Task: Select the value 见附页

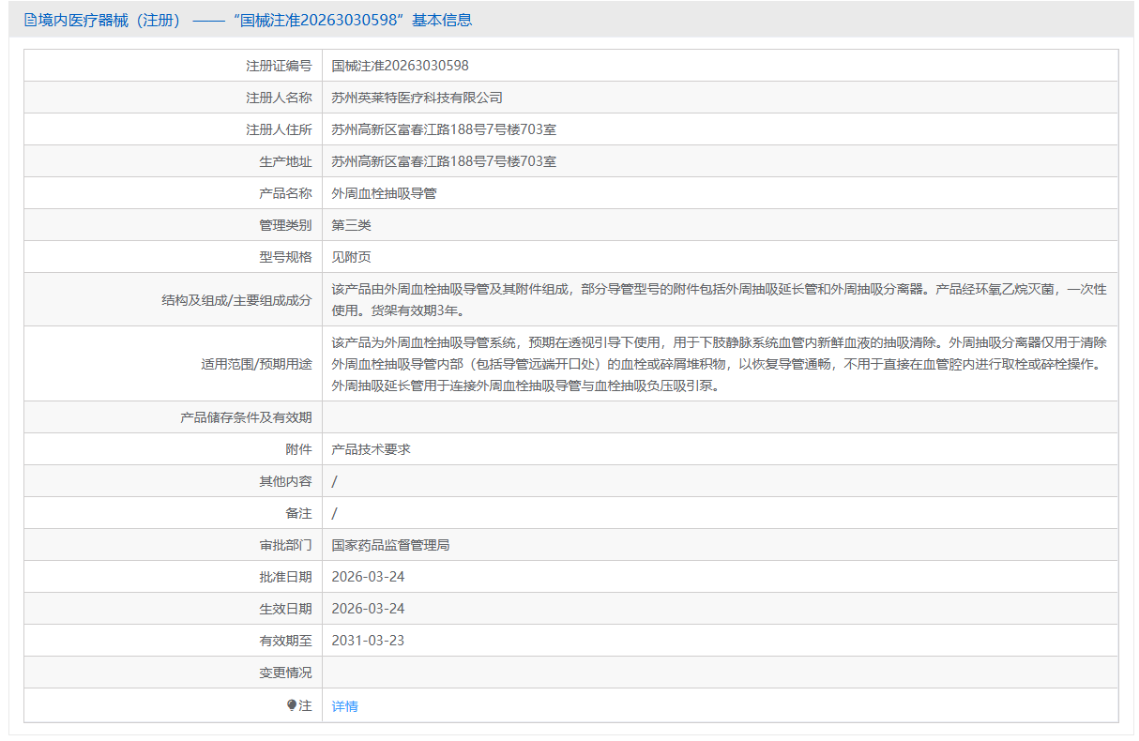Action: (352, 257)
